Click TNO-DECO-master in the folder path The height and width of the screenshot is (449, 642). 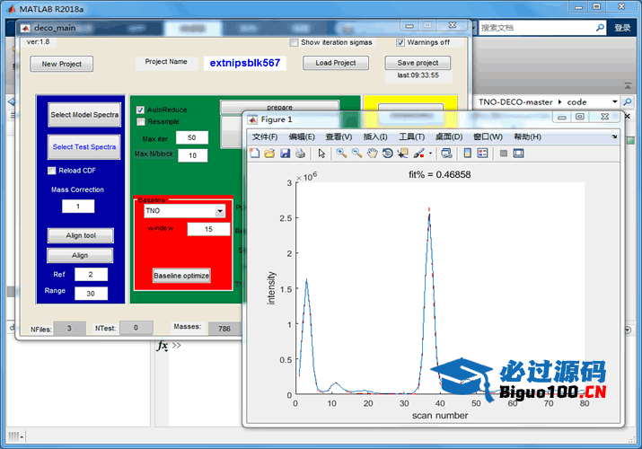515,101
